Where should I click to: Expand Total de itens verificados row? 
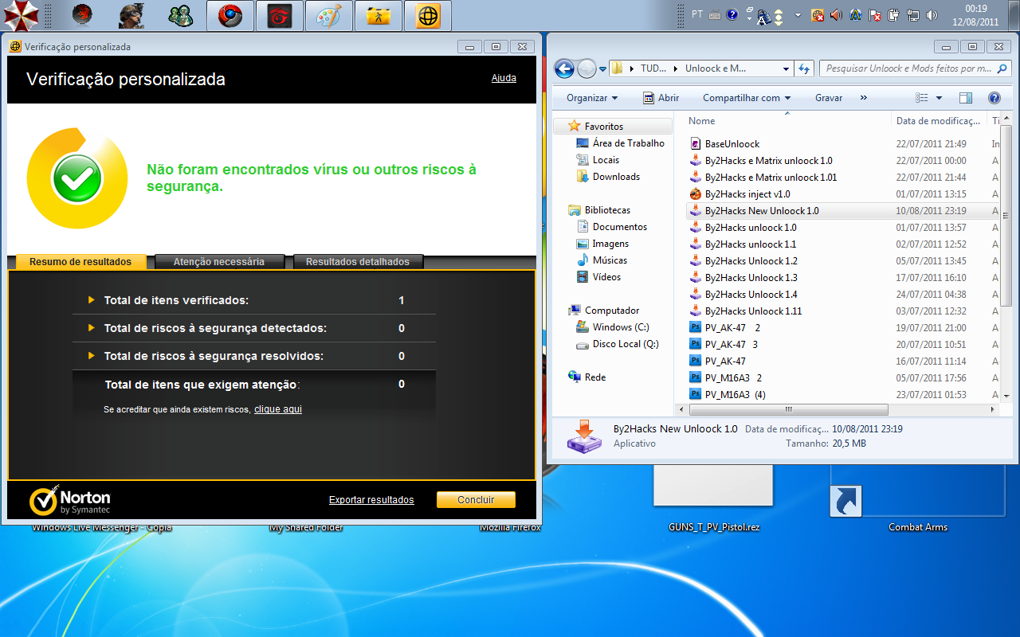tap(92, 300)
